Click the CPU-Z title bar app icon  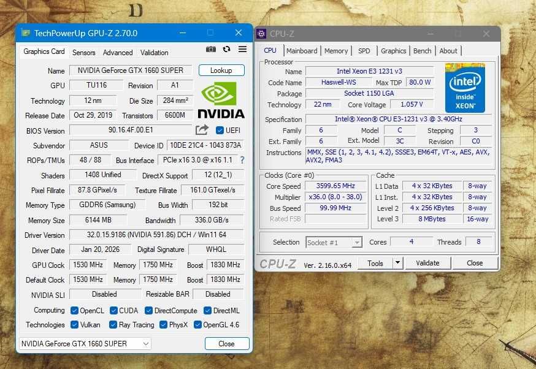point(261,34)
